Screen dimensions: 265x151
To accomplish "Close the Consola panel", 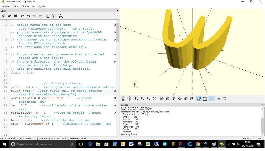I will (263, 105).
